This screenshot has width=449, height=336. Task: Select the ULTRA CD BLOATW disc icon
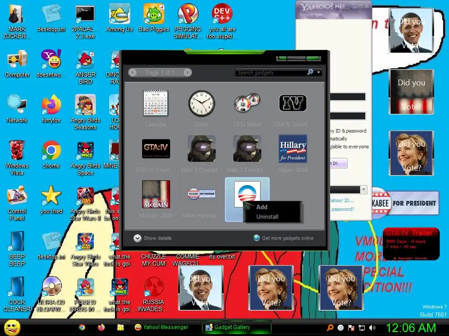[51, 294]
